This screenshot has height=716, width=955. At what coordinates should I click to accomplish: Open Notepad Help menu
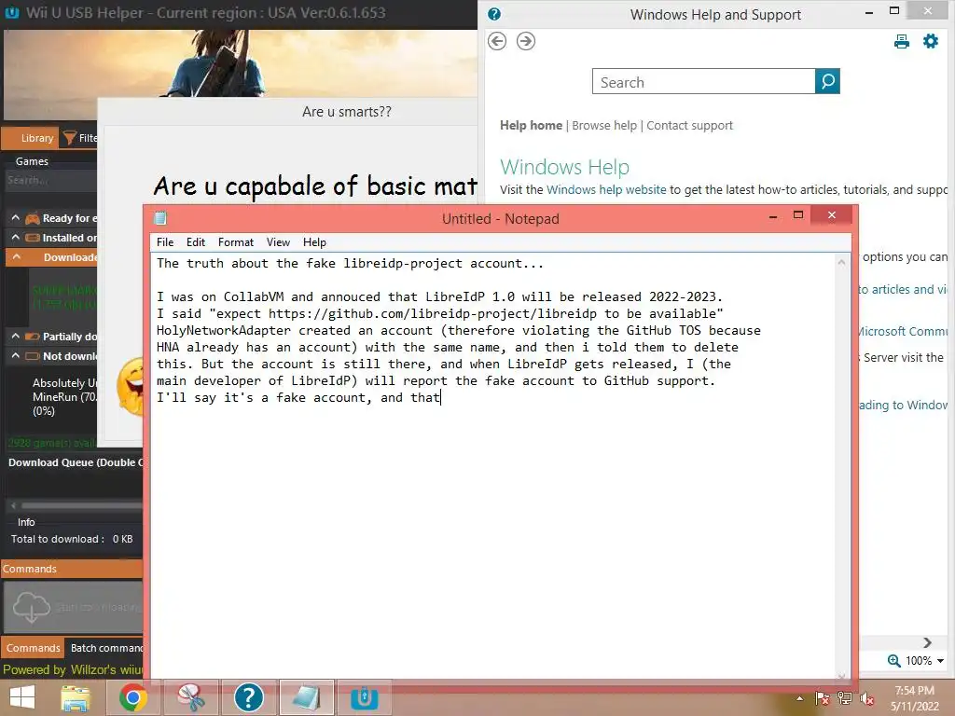coord(314,242)
